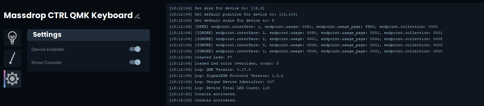Turn off the Show Console switch
The height and width of the screenshot is (106, 484).
point(135,62)
